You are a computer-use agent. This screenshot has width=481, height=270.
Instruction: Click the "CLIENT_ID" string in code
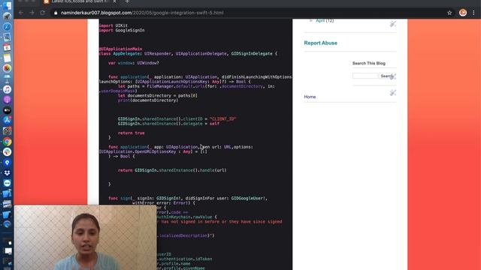(x=222, y=118)
